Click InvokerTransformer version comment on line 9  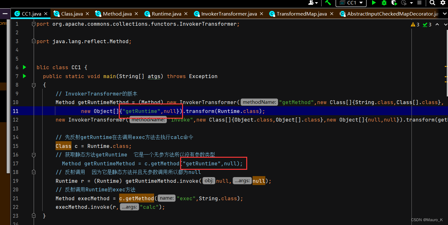click(97, 94)
